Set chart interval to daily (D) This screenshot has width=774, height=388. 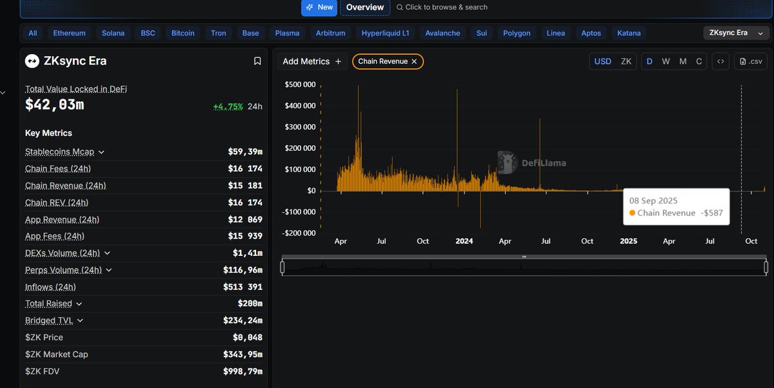(650, 61)
